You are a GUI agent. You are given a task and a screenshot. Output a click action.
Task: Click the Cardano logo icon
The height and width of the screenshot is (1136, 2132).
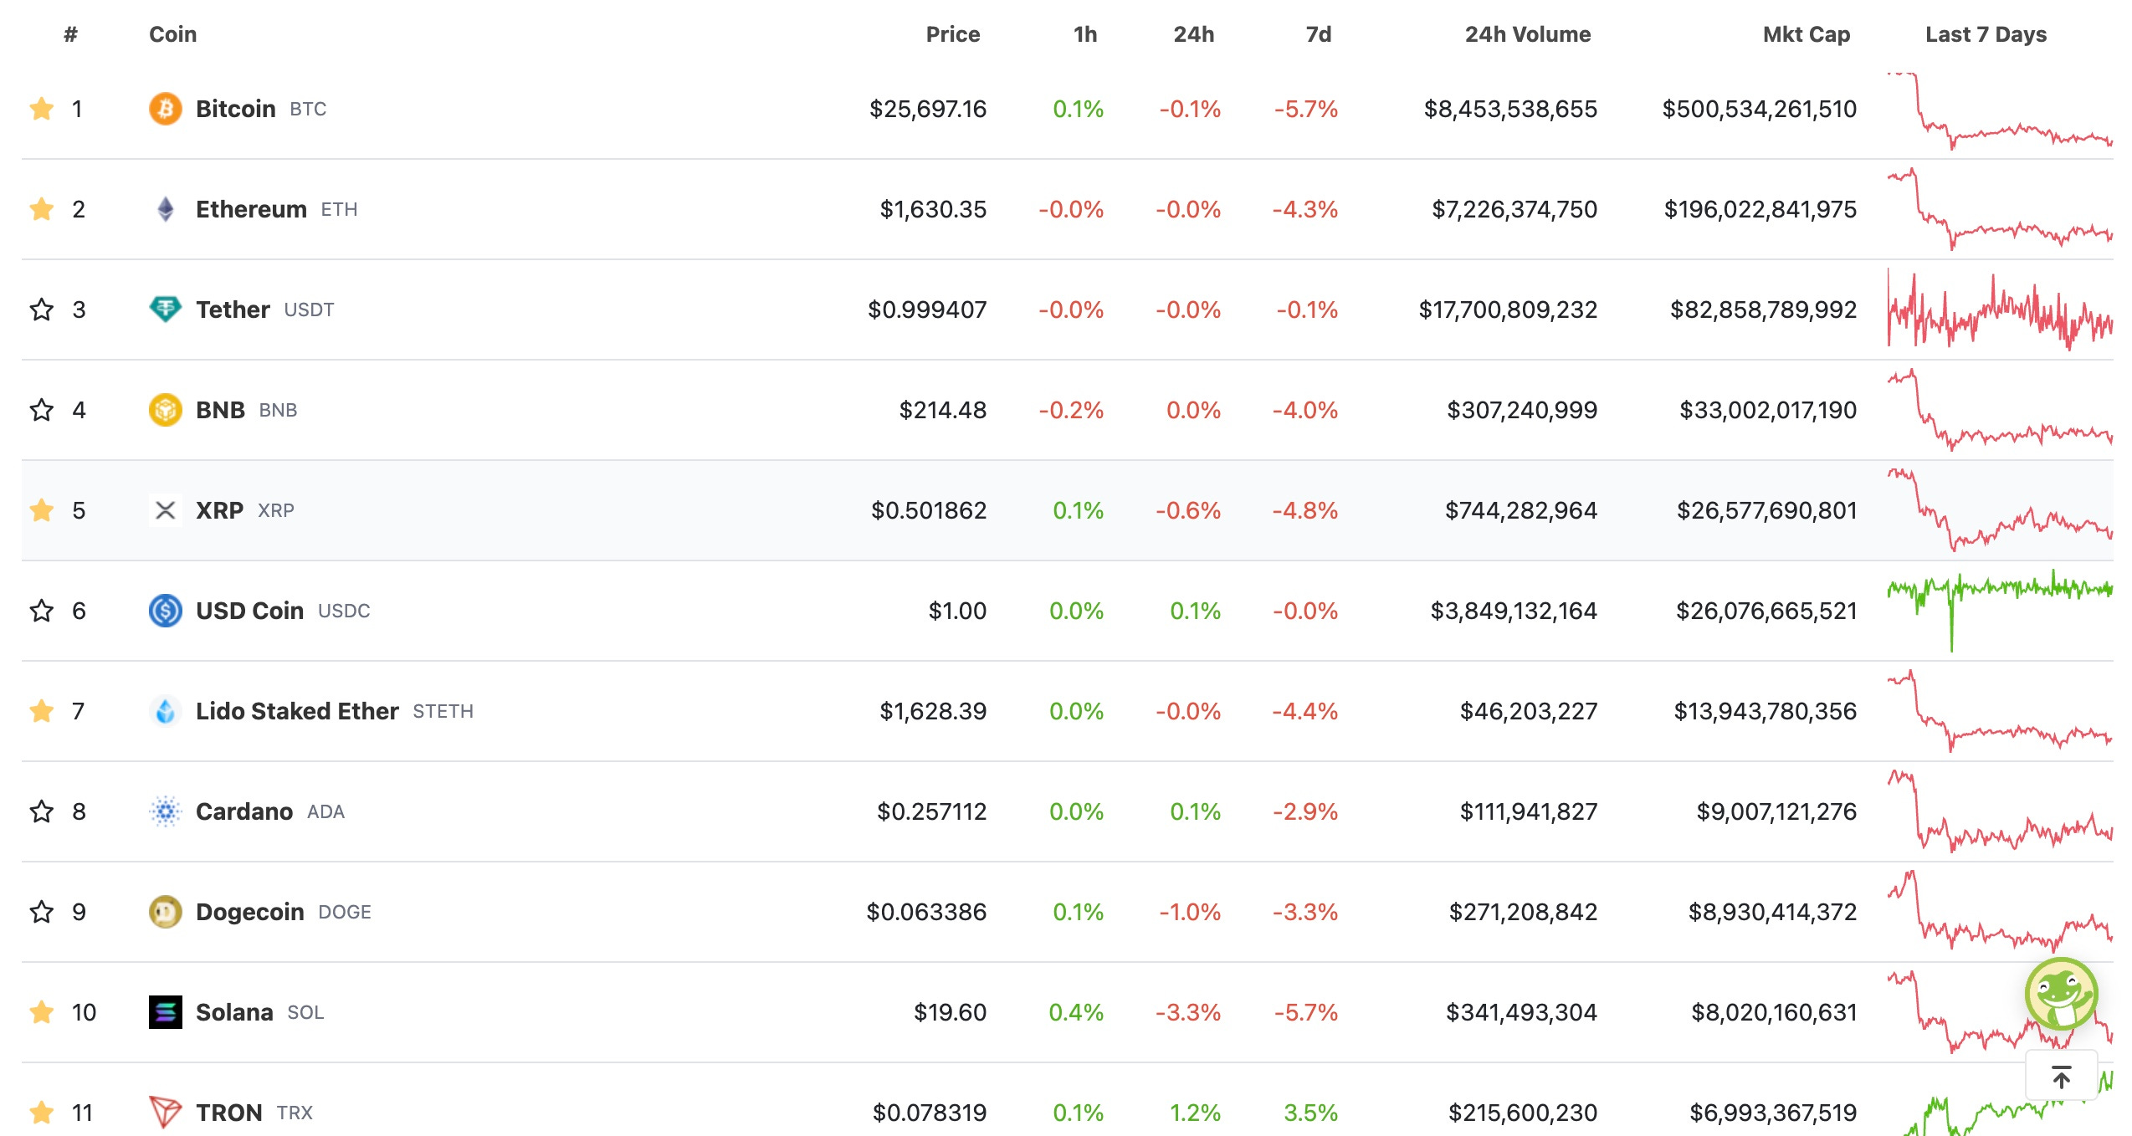pyautogui.click(x=166, y=811)
